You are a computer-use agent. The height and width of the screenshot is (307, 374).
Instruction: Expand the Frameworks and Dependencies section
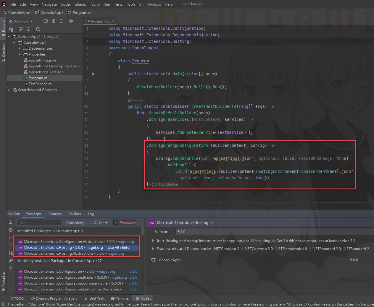(x=153, y=248)
